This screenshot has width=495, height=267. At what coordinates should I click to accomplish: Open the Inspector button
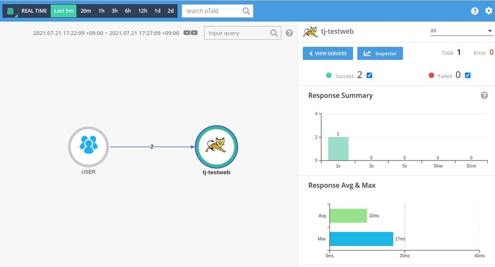pos(380,53)
